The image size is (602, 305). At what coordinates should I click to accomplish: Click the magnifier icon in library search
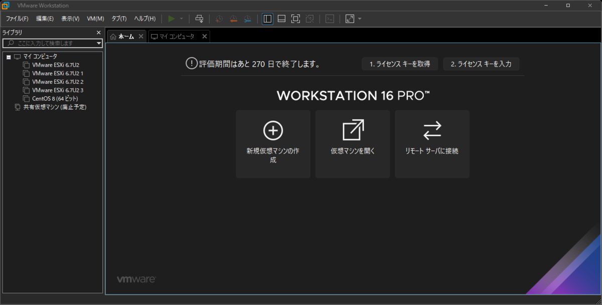click(x=11, y=43)
